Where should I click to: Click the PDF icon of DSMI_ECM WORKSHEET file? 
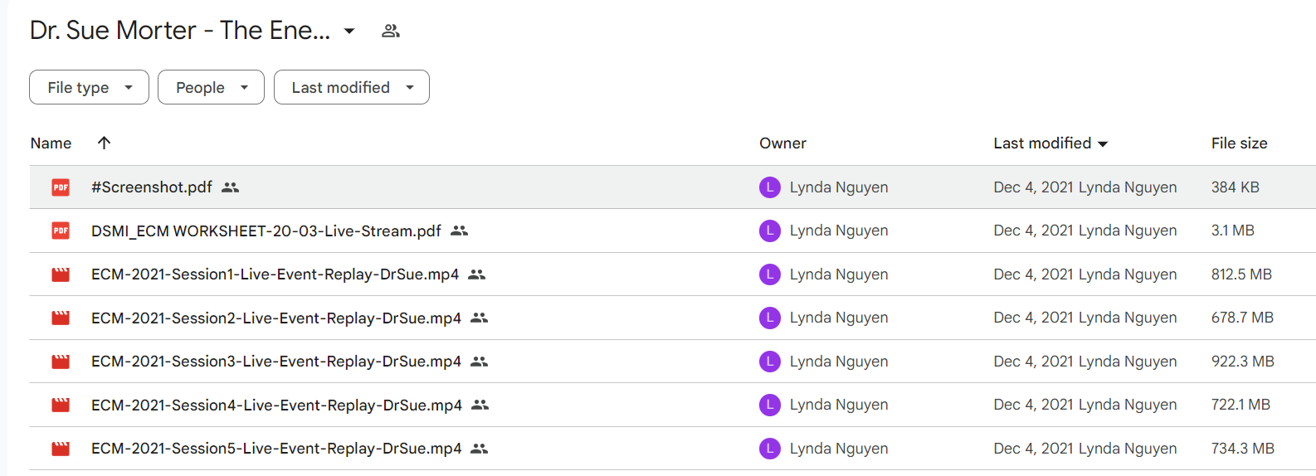pos(61,231)
